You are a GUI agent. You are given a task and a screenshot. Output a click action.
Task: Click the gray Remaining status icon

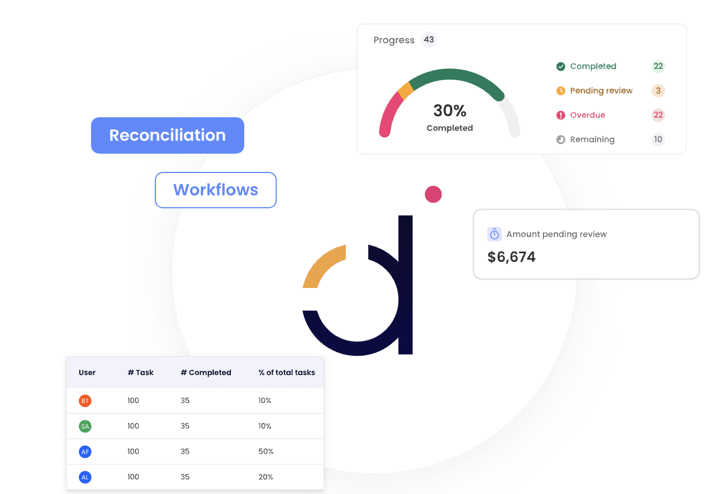560,139
